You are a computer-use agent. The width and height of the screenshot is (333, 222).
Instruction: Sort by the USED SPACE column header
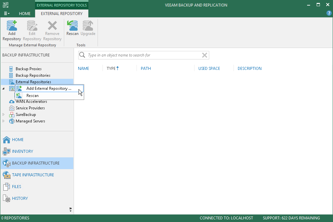[209, 69]
